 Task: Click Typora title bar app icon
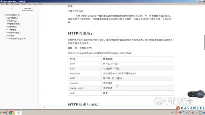[x=1, y=1]
